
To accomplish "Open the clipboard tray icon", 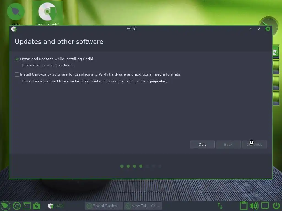I will coord(244,206).
